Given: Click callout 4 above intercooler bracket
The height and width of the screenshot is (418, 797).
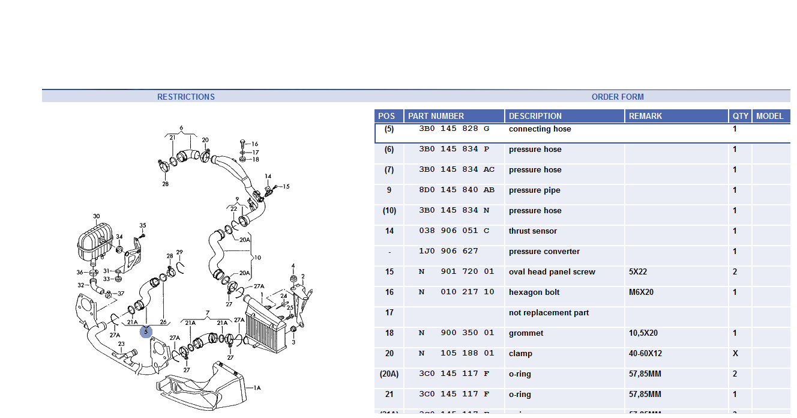Looking at the screenshot, I should 293,265.
